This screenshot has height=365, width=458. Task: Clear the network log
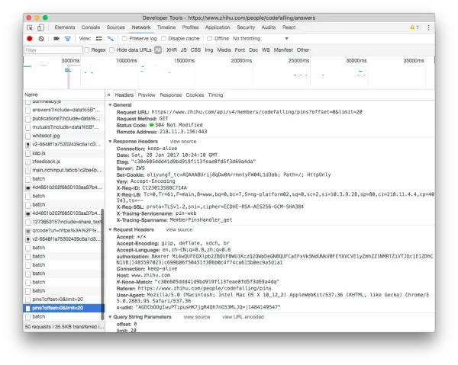tap(41, 39)
